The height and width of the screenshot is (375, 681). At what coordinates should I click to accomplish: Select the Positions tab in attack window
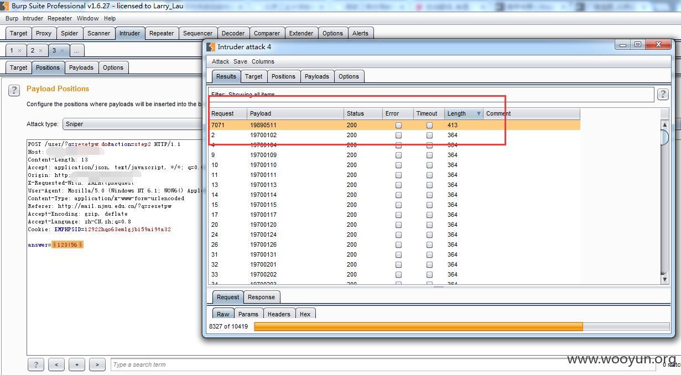point(283,76)
